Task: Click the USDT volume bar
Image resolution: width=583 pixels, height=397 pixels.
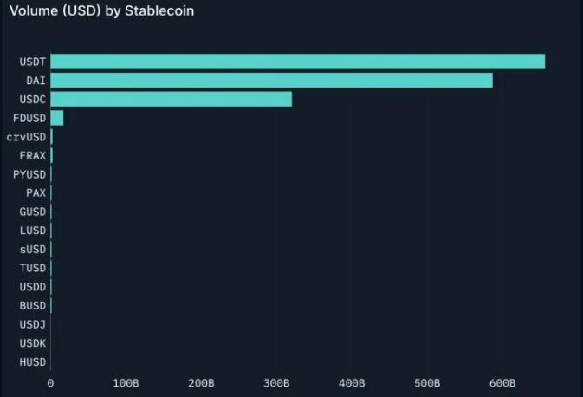Action: pyautogui.click(x=297, y=62)
